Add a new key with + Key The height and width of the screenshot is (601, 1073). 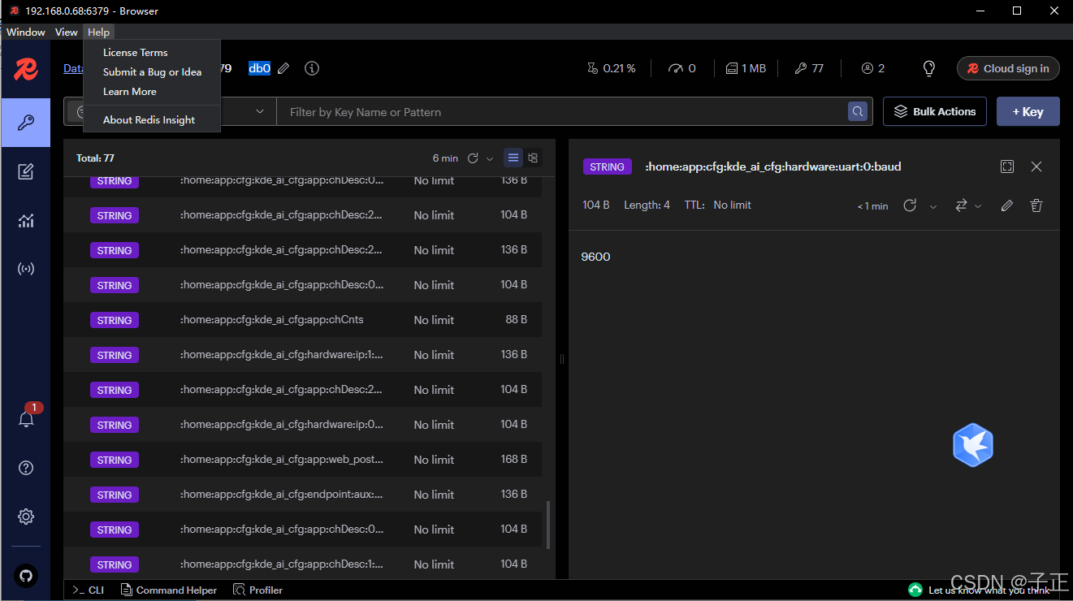tap(1028, 112)
